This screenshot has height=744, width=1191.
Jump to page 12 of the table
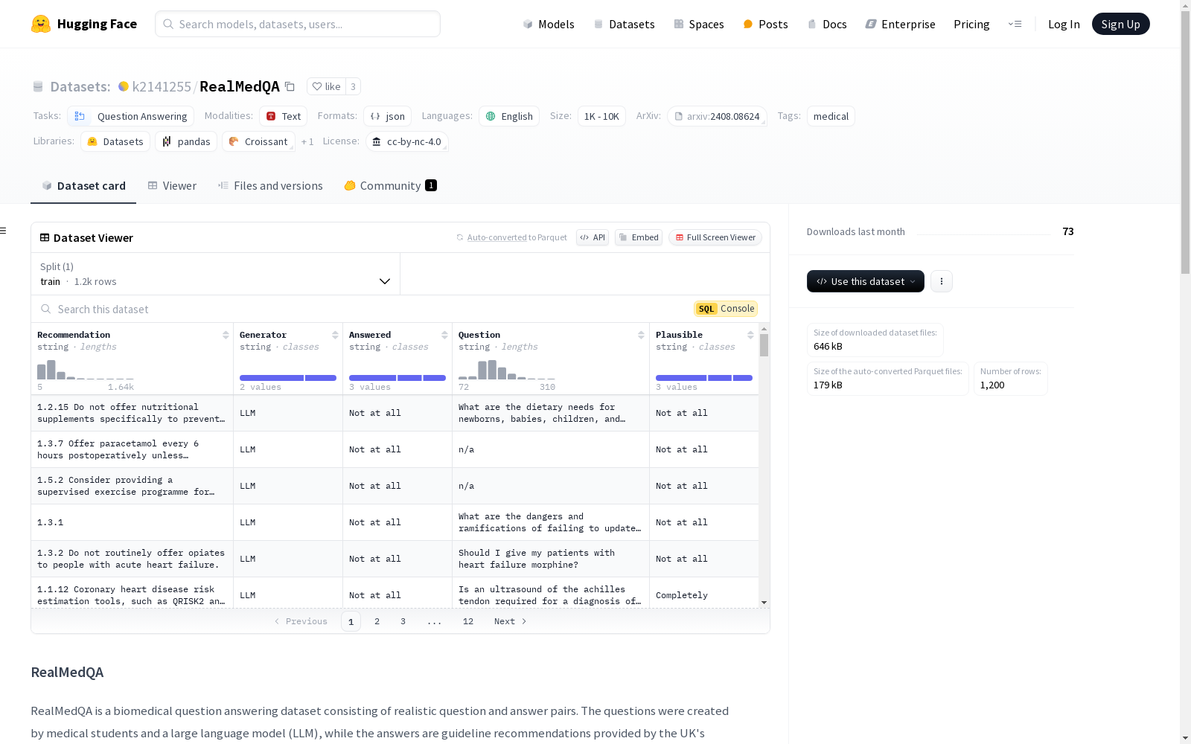(467, 621)
